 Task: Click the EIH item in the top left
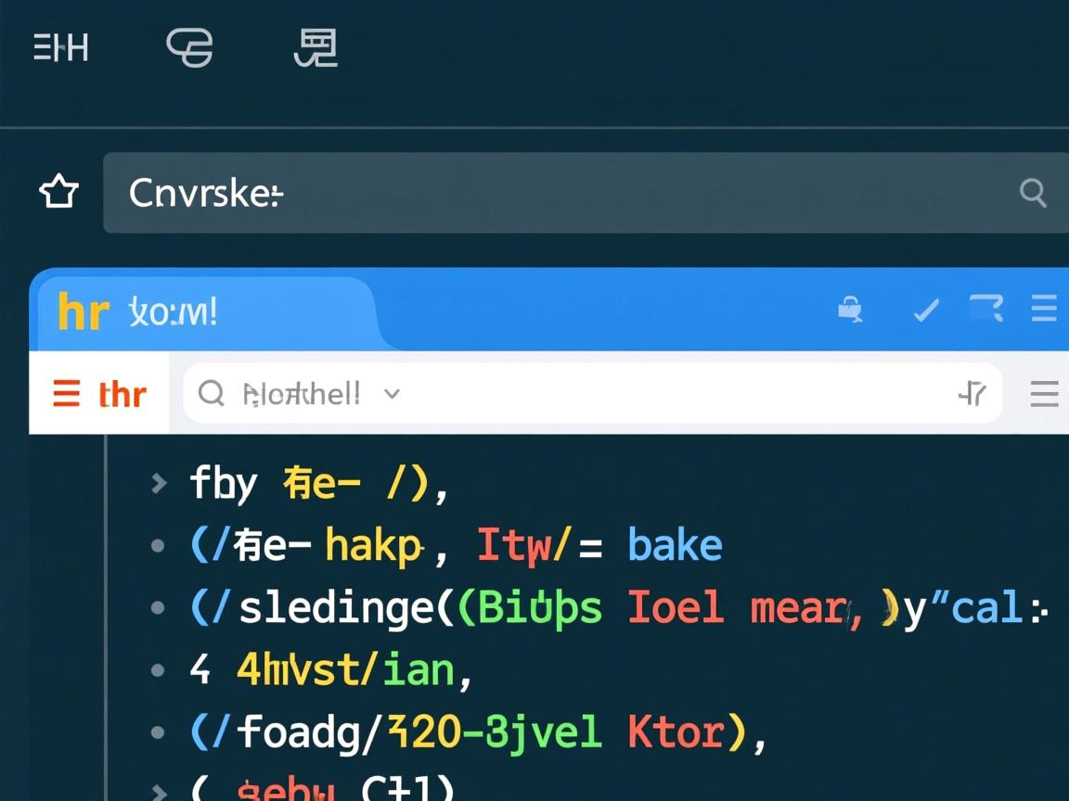[x=61, y=47]
